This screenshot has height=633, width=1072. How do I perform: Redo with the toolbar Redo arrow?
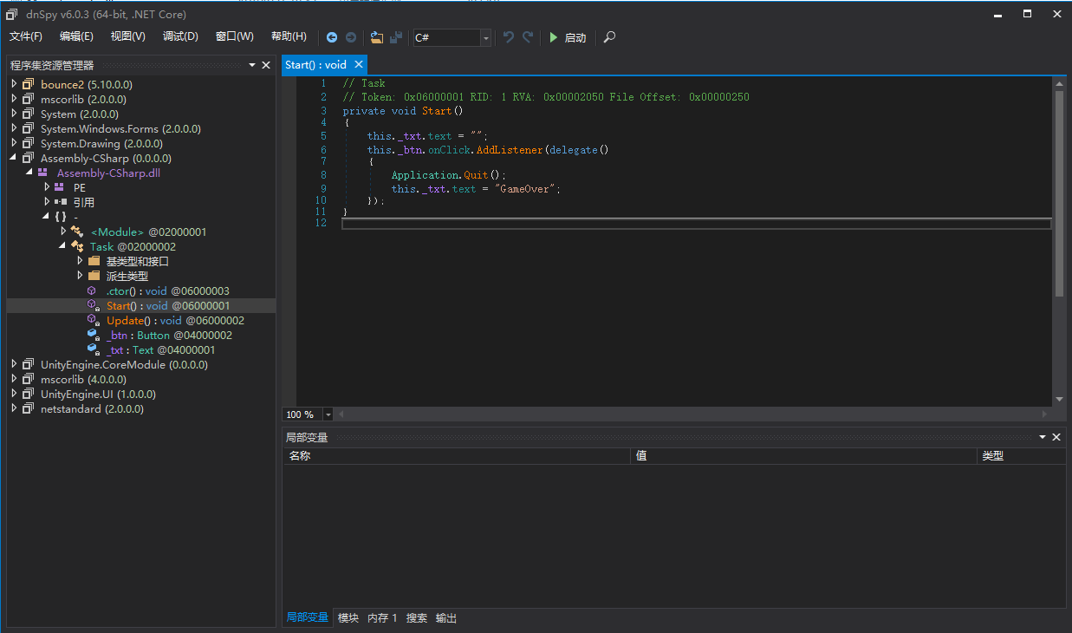[x=528, y=37]
